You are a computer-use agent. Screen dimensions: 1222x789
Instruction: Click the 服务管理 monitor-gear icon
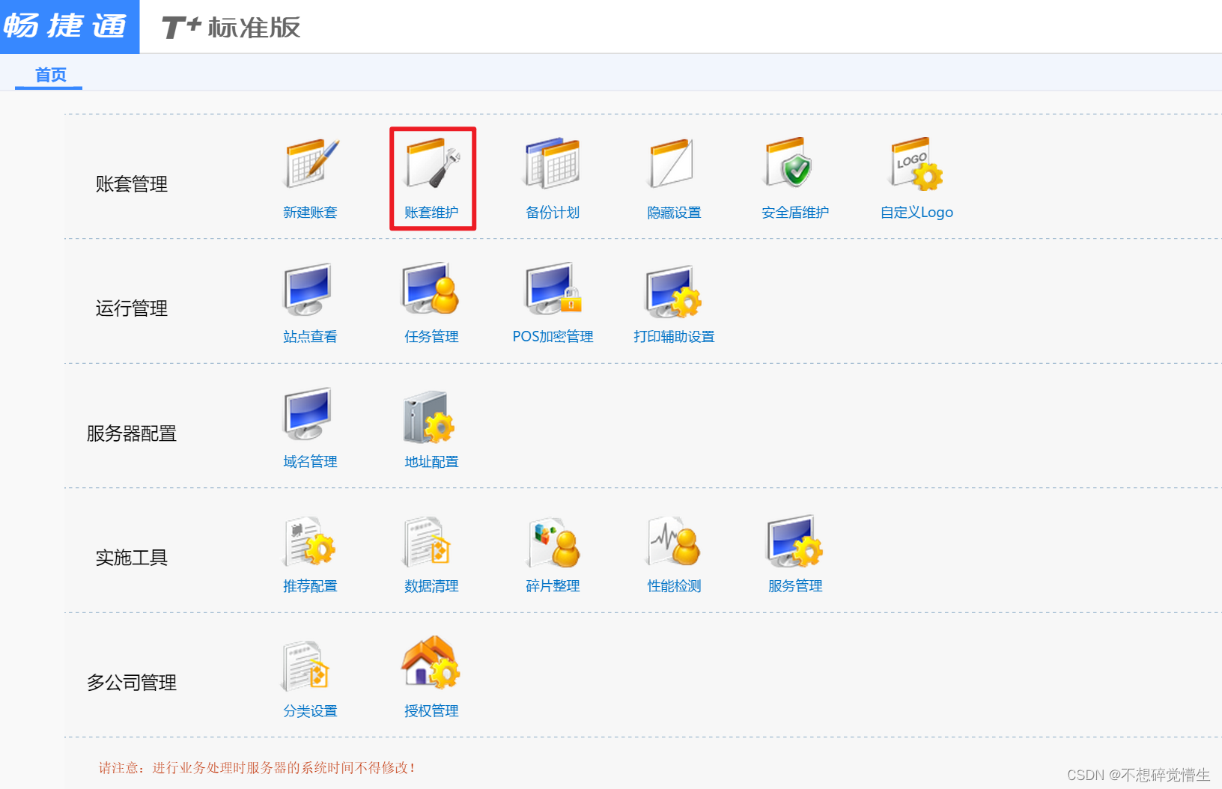[794, 540]
